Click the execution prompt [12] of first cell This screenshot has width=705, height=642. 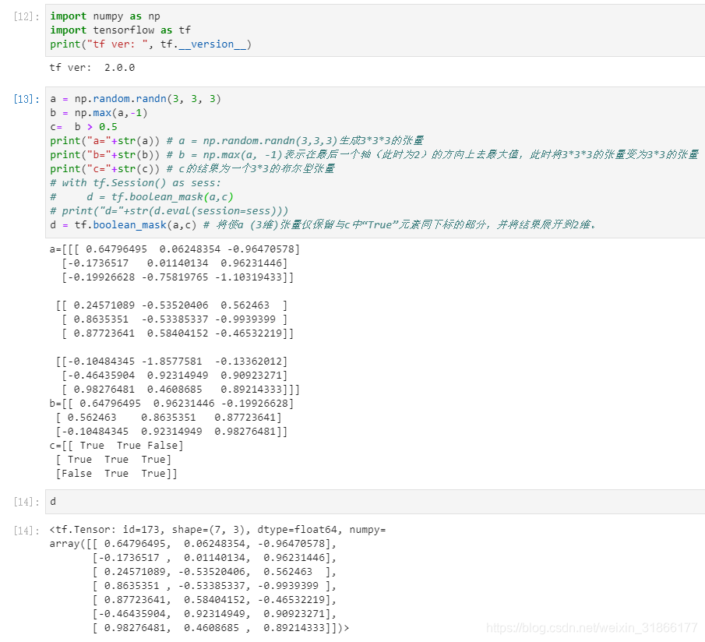pyautogui.click(x=23, y=16)
